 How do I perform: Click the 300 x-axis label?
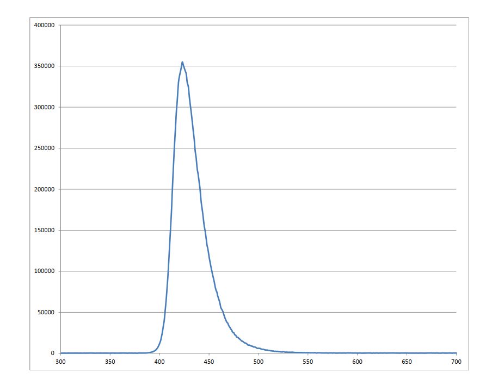pyautogui.click(x=60, y=362)
